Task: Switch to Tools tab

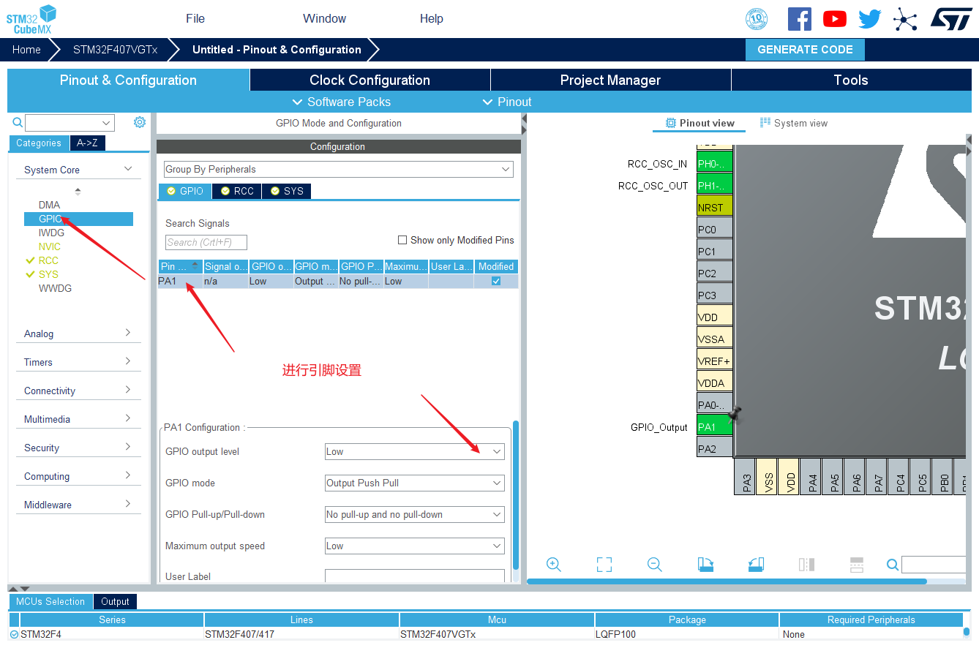Action: point(851,80)
